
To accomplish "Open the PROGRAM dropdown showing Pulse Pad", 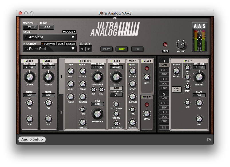I will pos(49,49).
